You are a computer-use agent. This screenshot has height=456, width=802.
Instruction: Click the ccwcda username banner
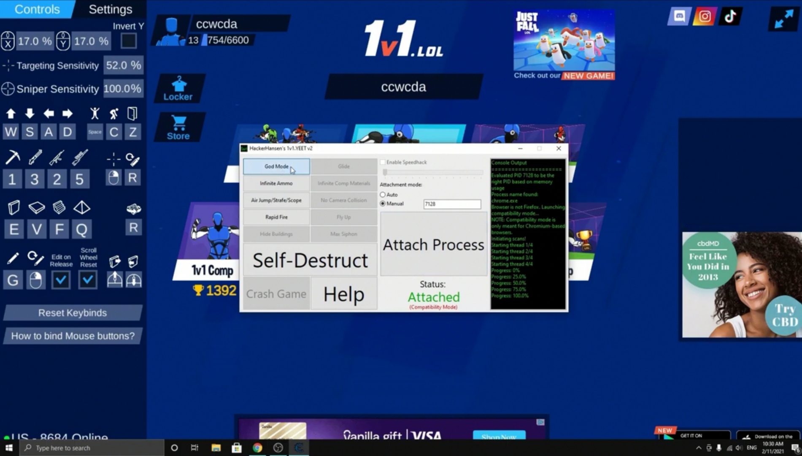pos(404,87)
